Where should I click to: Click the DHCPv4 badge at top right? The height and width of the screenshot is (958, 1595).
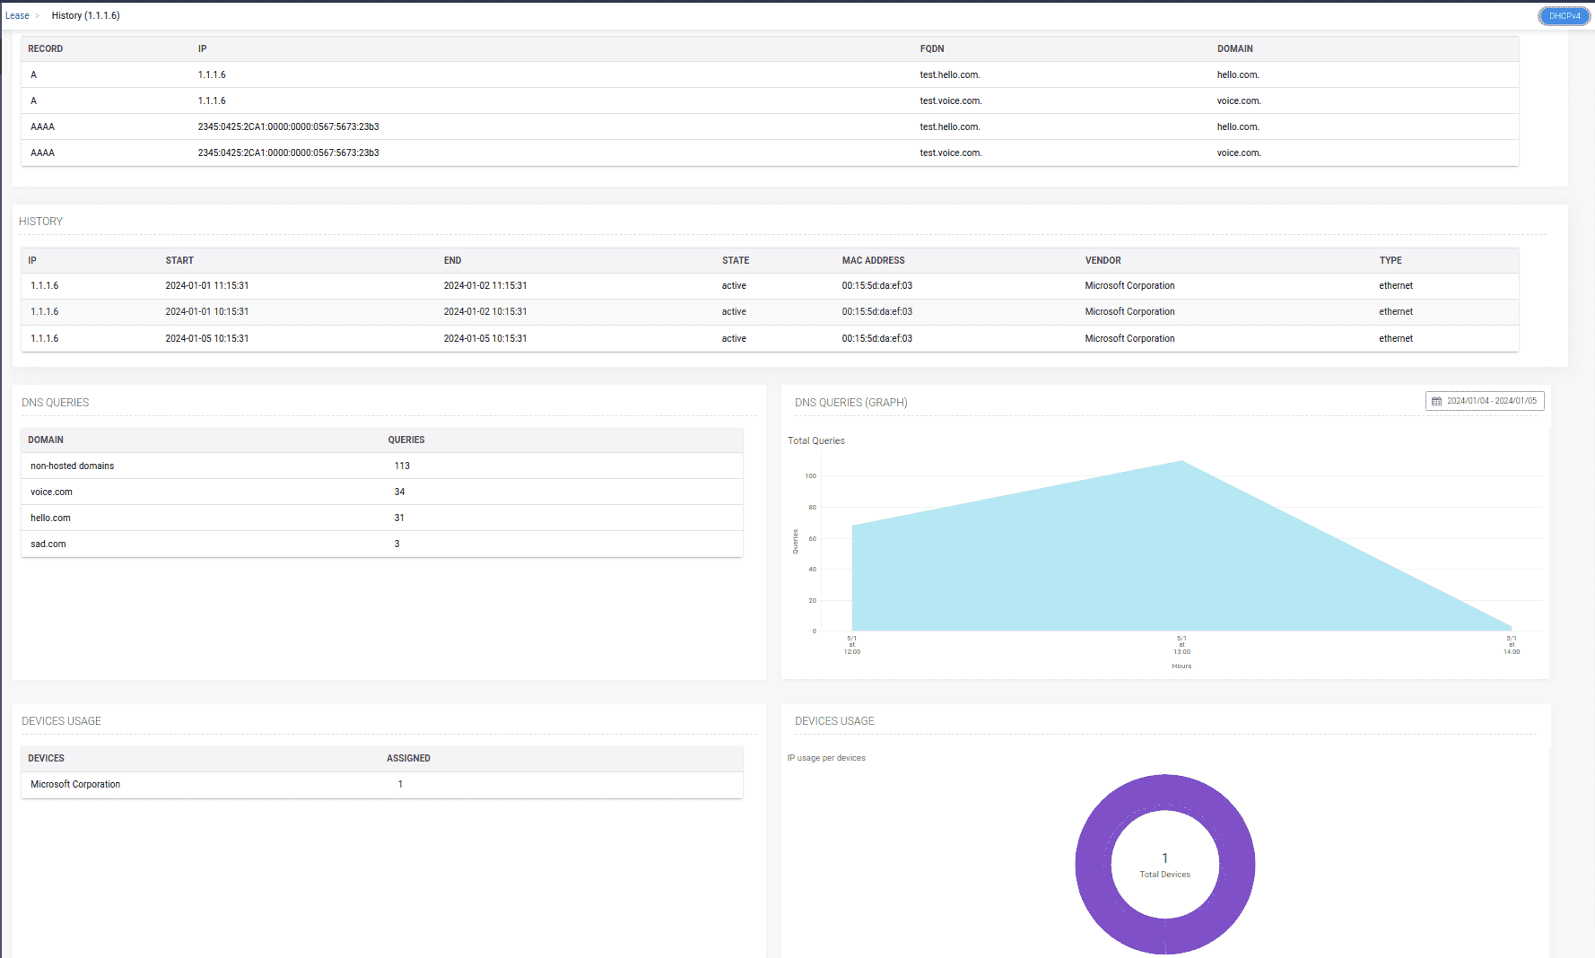(1564, 15)
